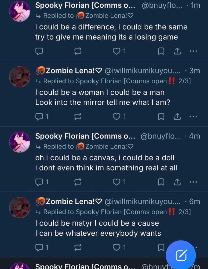Image resolution: width=208 pixels, height=269 pixels.
Task: Reply to the 'losing game' post
Action: [39, 51]
